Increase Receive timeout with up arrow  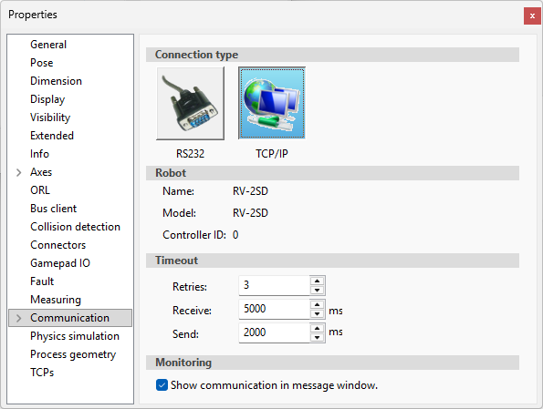pos(318,304)
